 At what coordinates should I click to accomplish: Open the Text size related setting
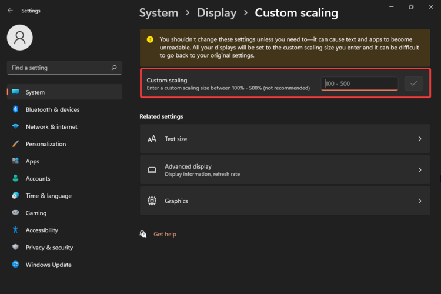pos(285,139)
